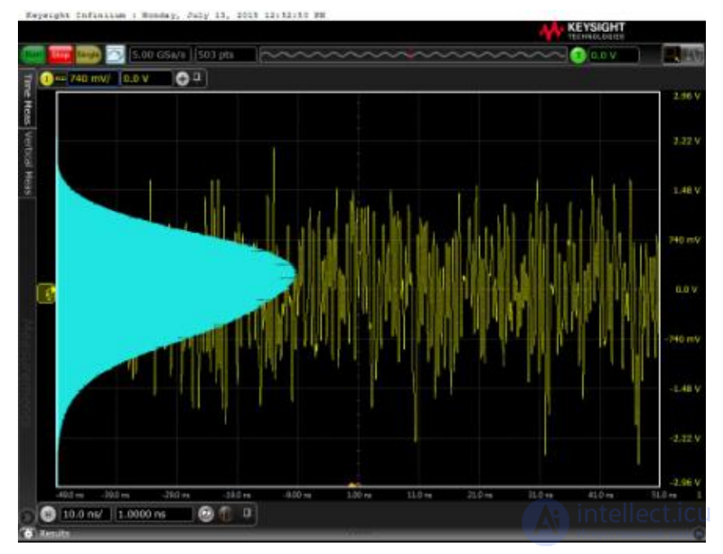This screenshot has height=554, width=723.
Task: Open the Results panel label
Action: pyautogui.click(x=55, y=534)
